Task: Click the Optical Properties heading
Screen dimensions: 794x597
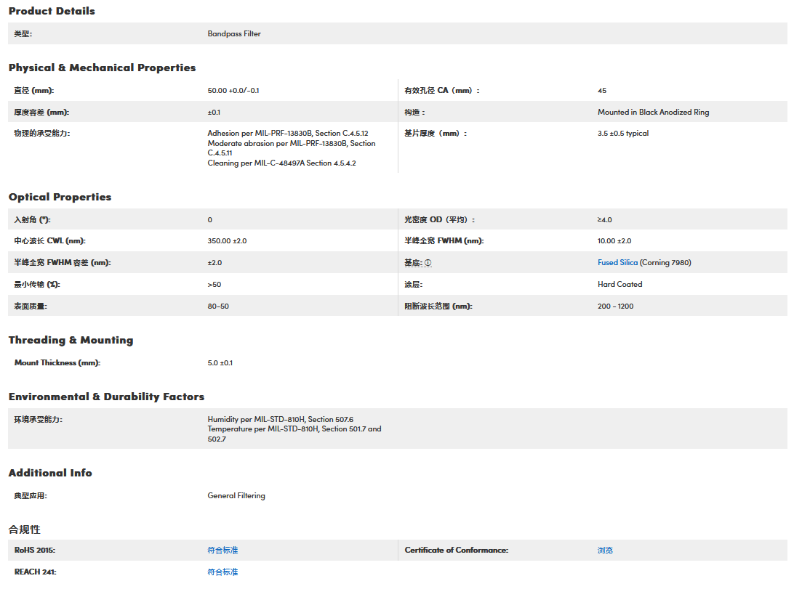Action: (60, 197)
